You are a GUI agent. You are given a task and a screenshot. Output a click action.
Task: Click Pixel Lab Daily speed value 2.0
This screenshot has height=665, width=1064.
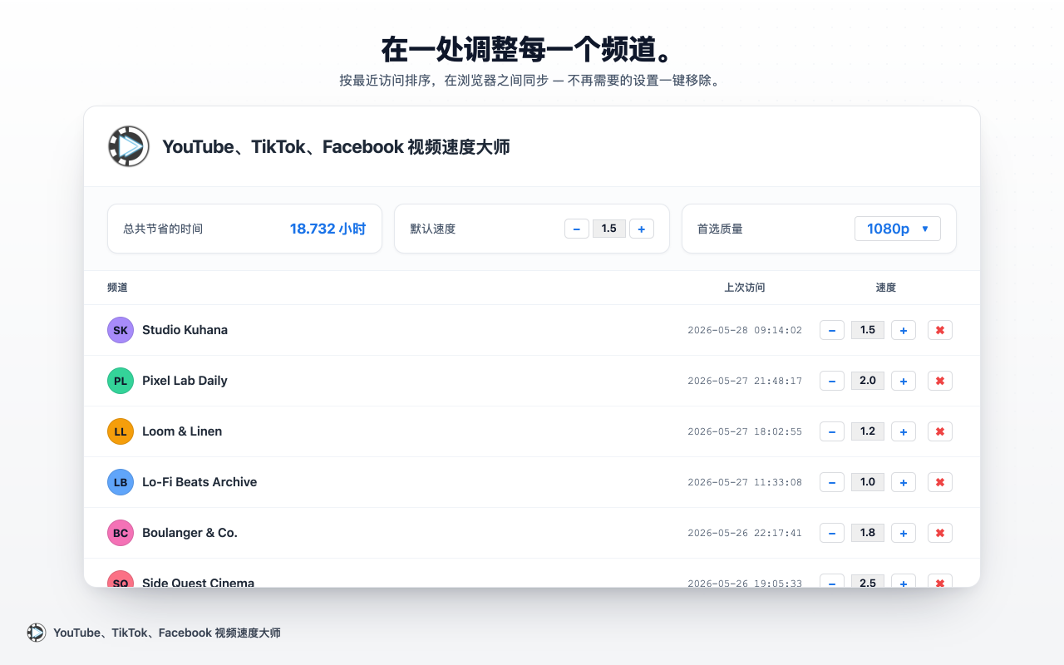pos(868,381)
